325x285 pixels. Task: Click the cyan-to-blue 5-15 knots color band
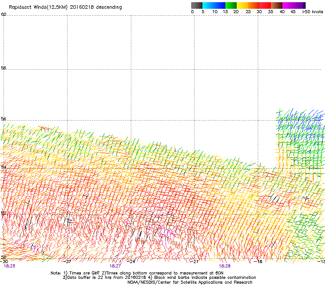214,5
